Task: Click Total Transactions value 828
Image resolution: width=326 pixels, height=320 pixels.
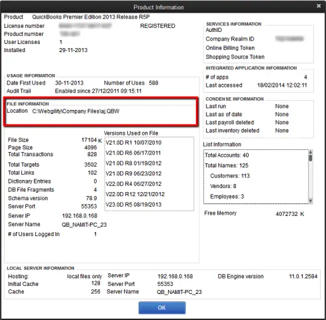Action: coord(92,154)
